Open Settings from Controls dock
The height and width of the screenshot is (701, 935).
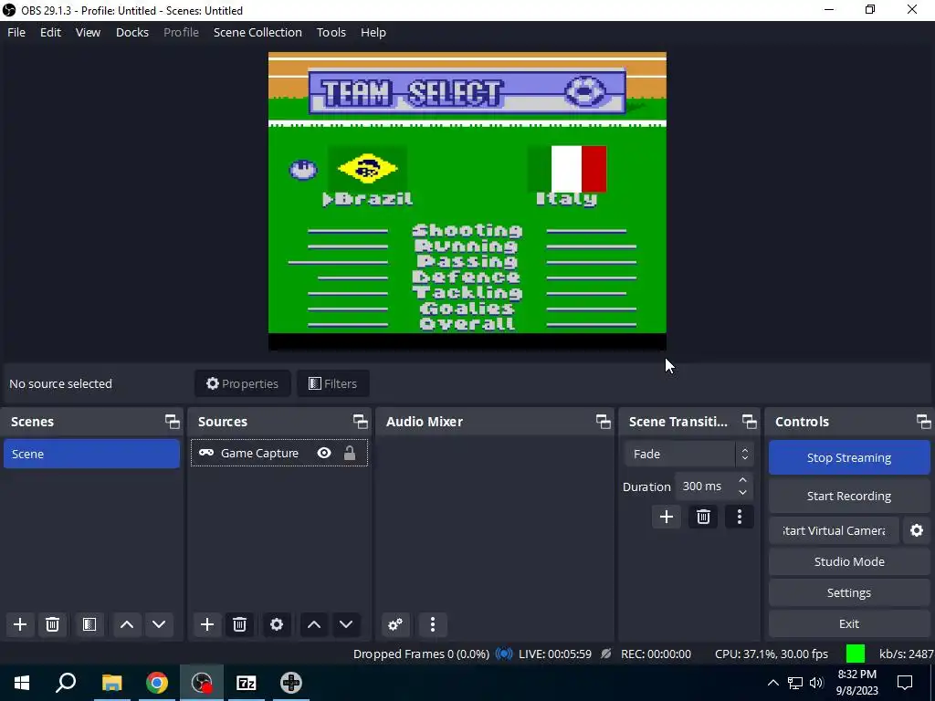pos(849,592)
